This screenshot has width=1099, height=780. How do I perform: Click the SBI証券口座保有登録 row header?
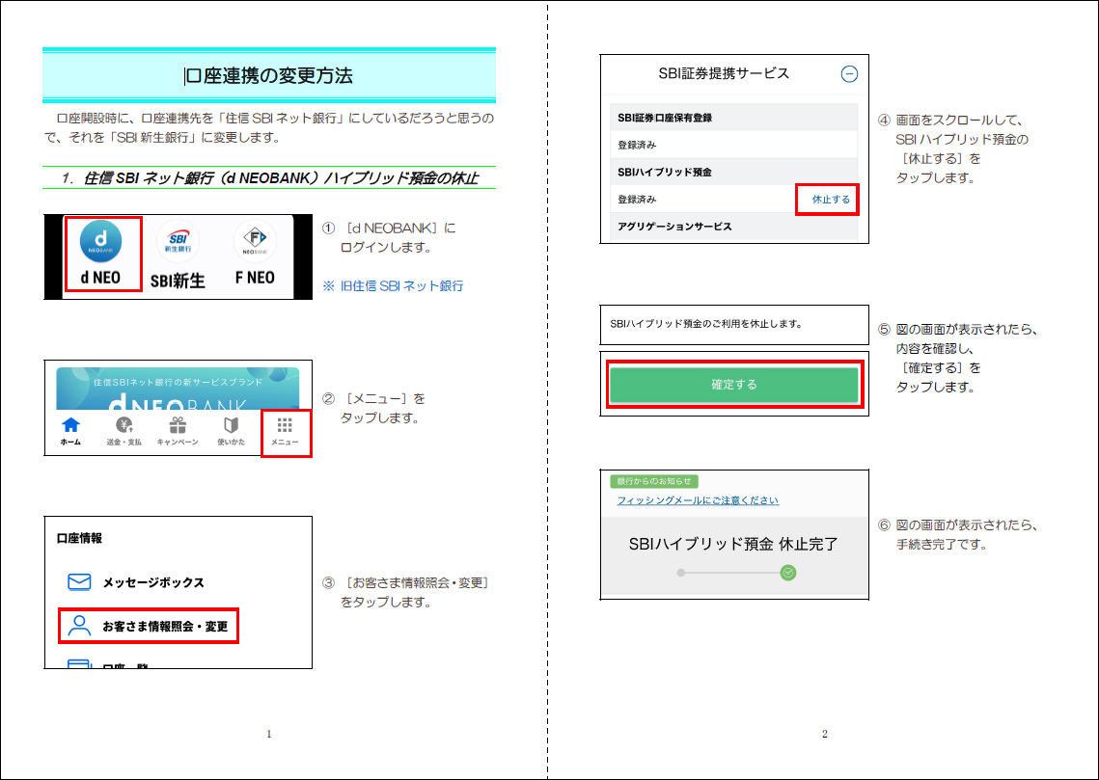tap(734, 118)
